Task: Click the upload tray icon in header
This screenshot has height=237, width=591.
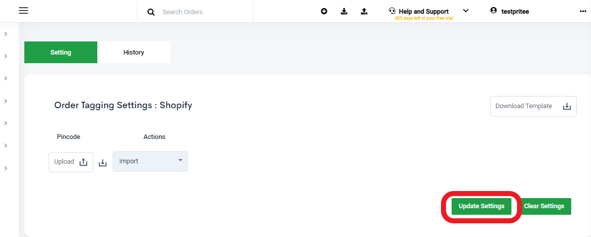Action: [364, 11]
